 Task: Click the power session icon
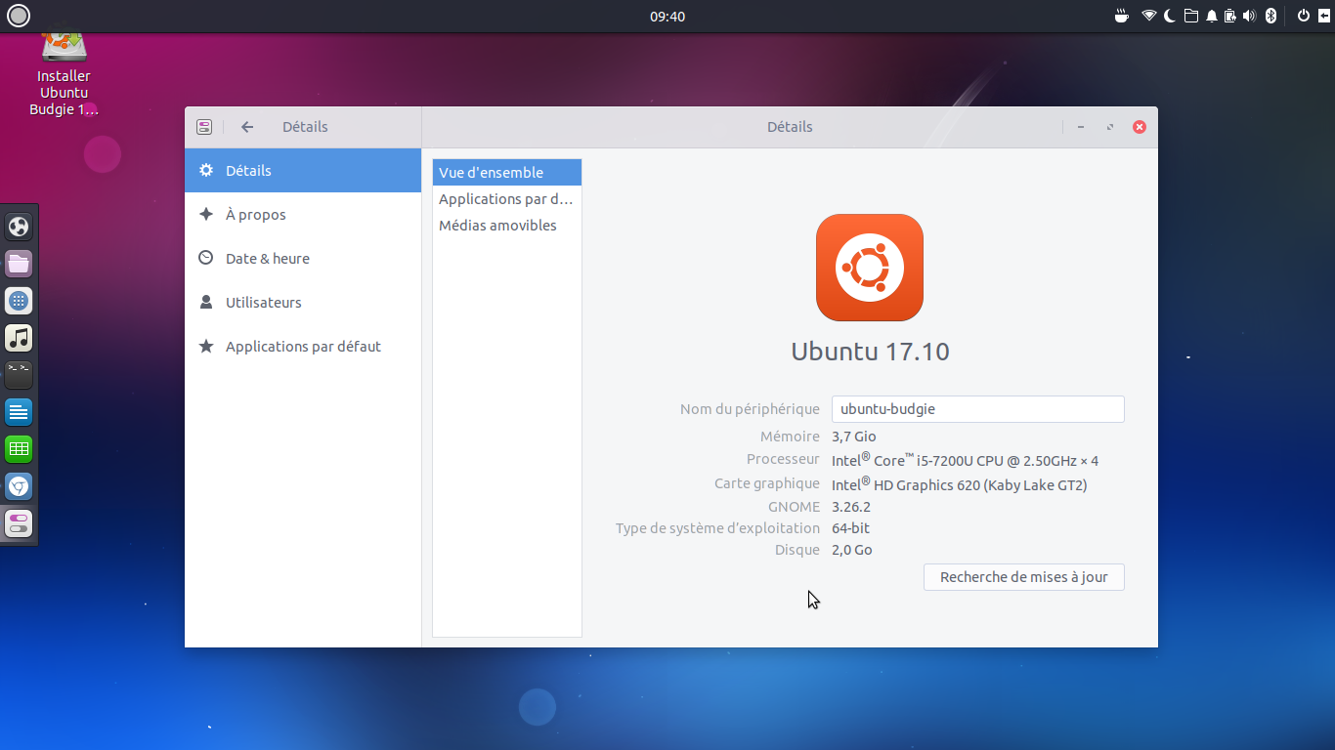[1303, 16]
